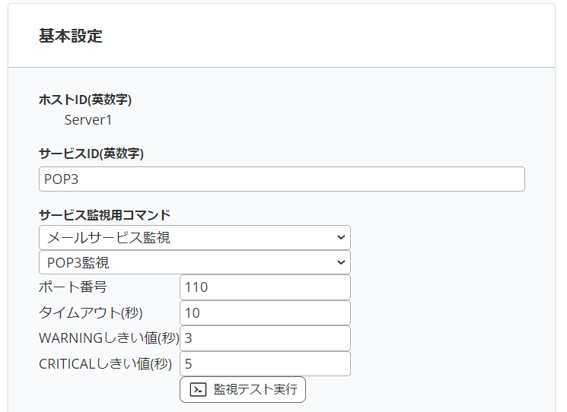Image resolution: width=567 pixels, height=412 pixels.
Task: Click the timeout field showing 10
Action: click(x=265, y=312)
